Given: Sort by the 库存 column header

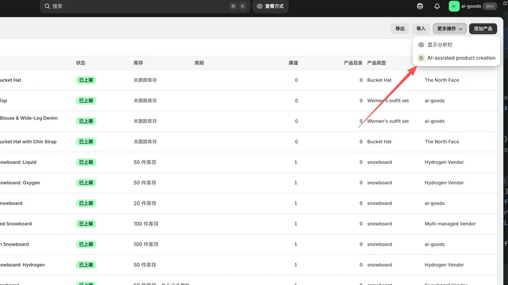Looking at the screenshot, I should tap(138, 63).
